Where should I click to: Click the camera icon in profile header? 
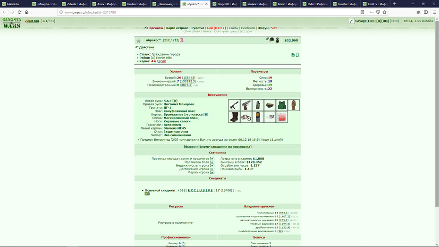pyautogui.click(x=271, y=40)
